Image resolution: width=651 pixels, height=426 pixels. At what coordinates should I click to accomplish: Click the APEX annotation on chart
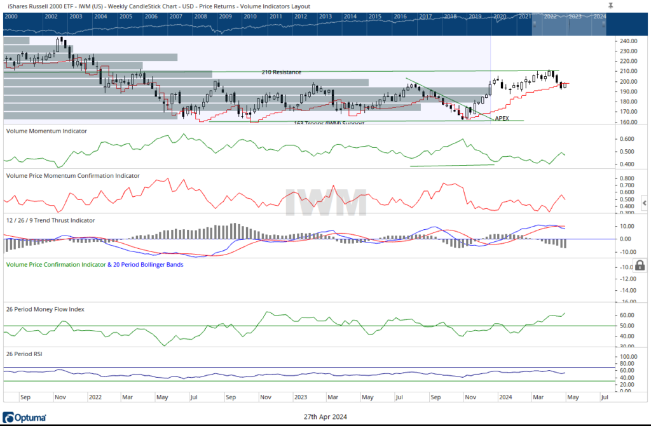(502, 118)
